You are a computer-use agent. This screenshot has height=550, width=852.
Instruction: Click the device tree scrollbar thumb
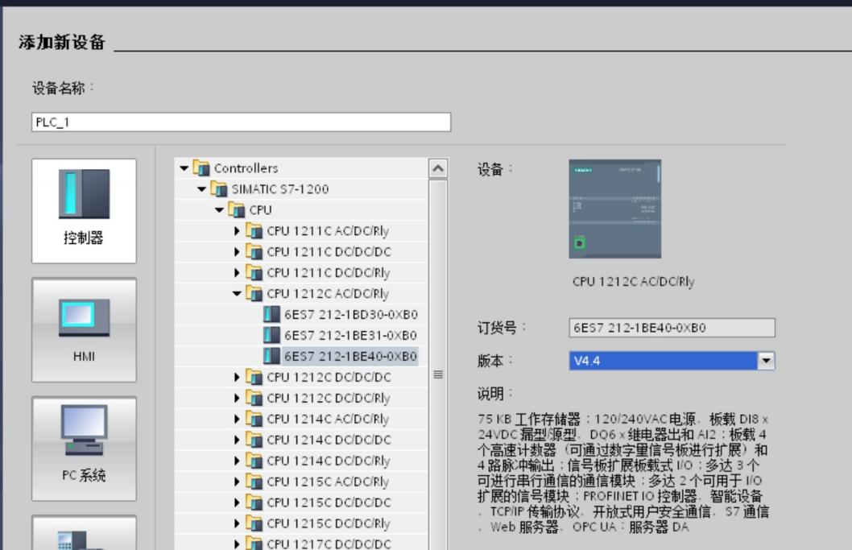(438, 374)
